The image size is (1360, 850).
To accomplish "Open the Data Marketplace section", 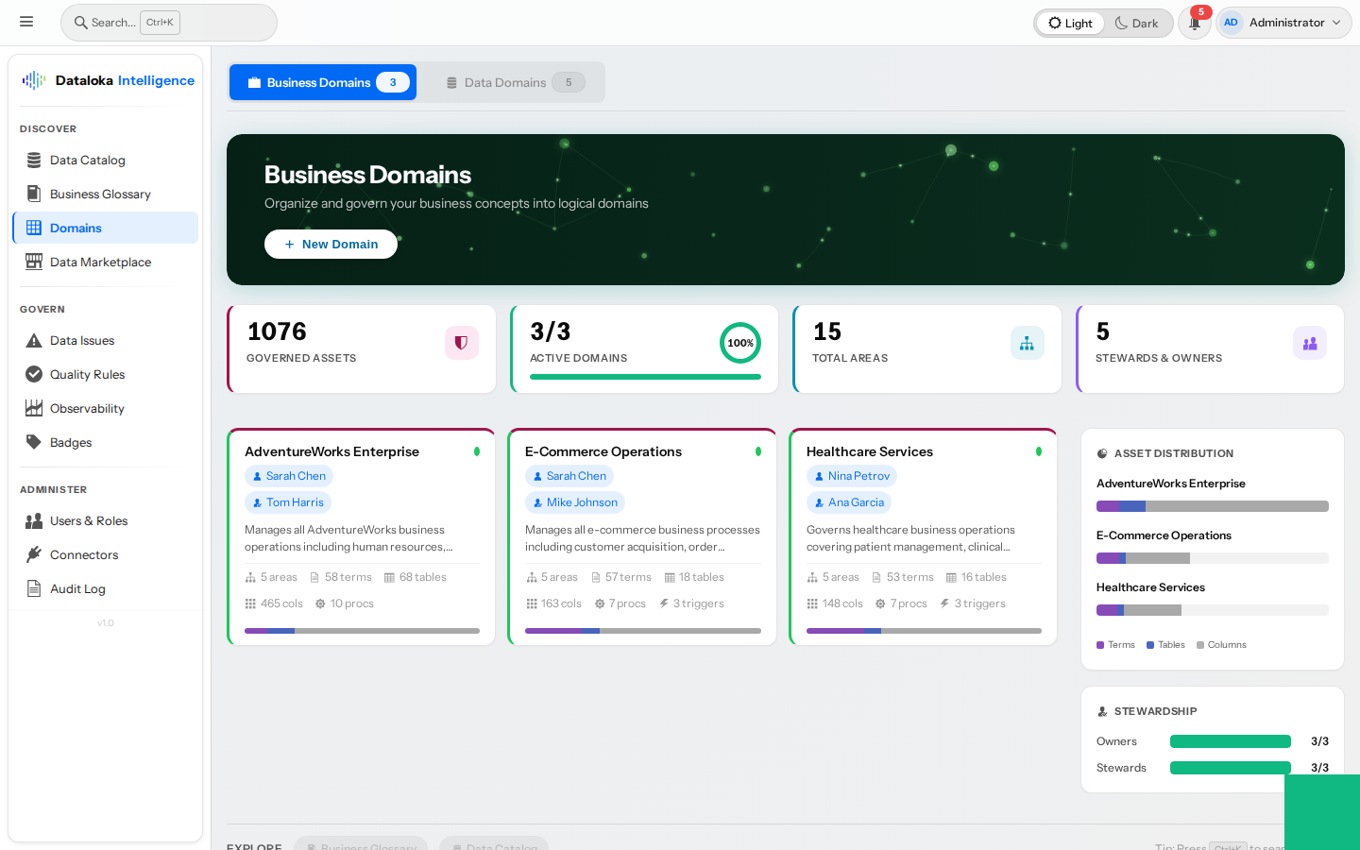I will point(98,262).
